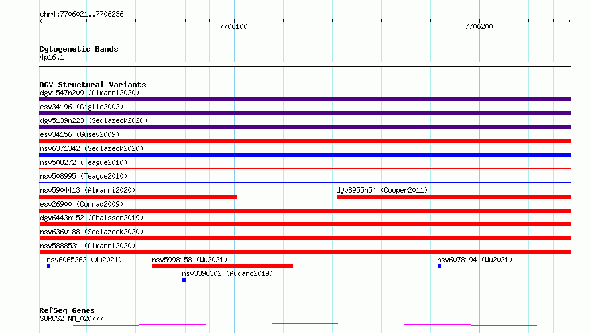Viewport: 590px width, 333px height.
Task: Click the dgv5139n223 (Sedlazeck2020) variant label
Action: tap(93, 120)
